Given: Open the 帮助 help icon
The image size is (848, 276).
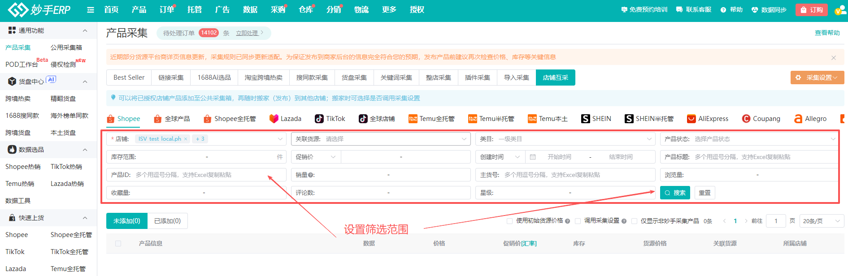Looking at the screenshot, I should click(x=723, y=10).
